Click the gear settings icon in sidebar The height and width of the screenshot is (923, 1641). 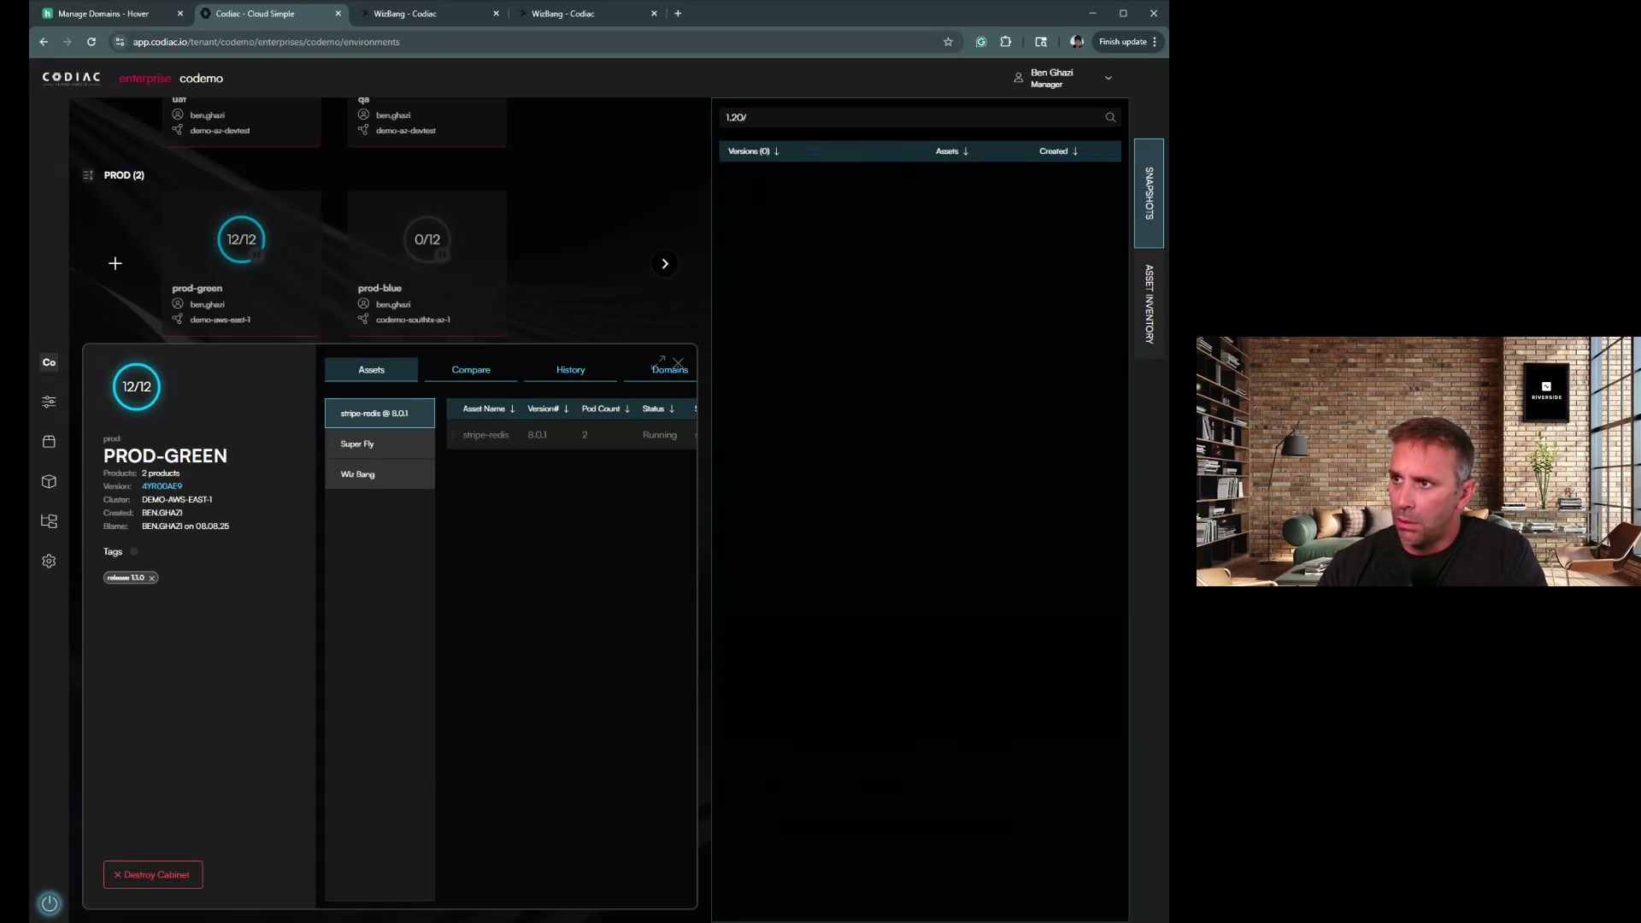click(x=49, y=561)
